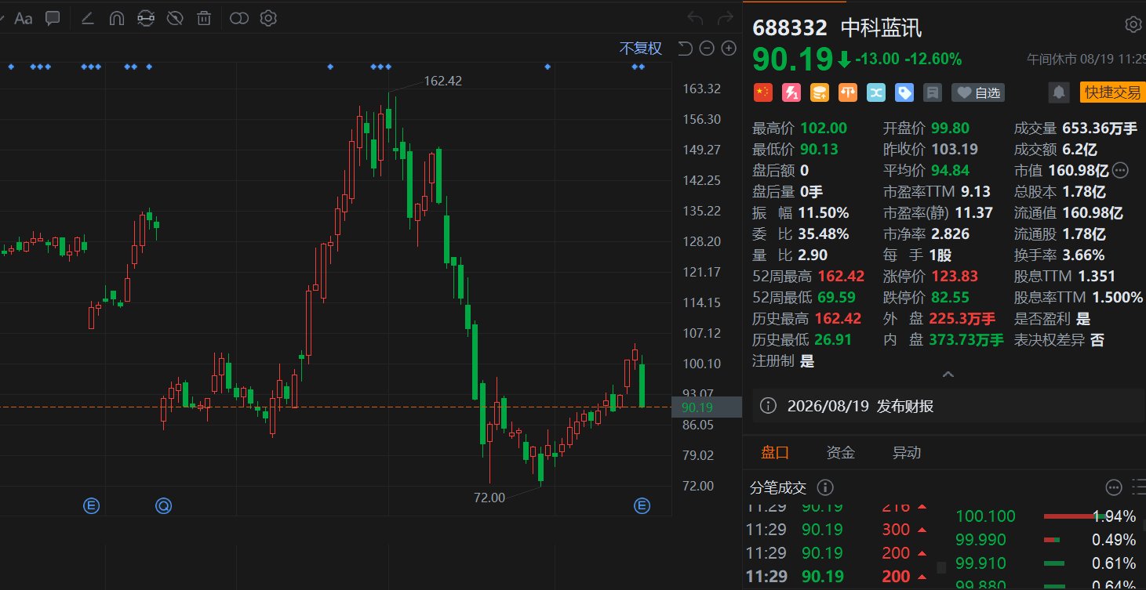1146x590 pixels.
Task: Click the 换手率 3.66% value
Action: [1083, 255]
